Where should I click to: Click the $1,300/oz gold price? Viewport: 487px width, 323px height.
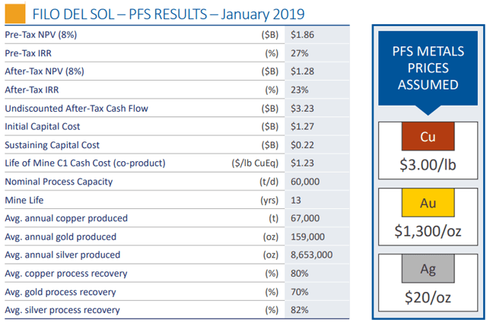[427, 228]
